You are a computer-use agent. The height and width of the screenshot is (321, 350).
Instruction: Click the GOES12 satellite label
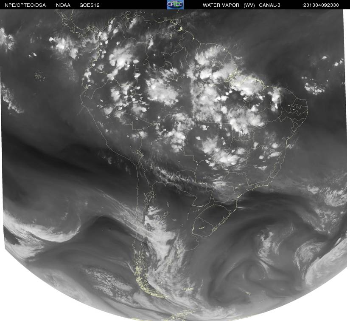coord(90,5)
